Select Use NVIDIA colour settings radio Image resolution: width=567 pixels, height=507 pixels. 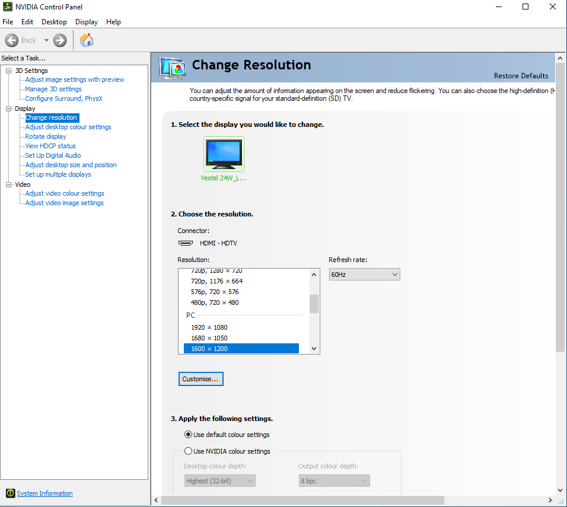[188, 451]
